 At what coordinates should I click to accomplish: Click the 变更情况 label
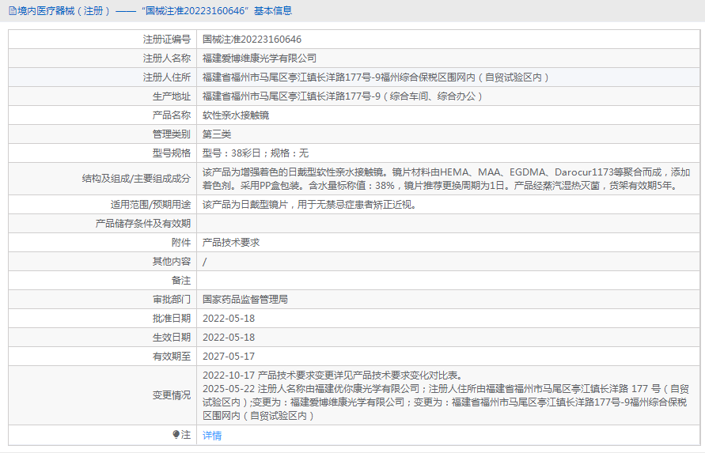point(172,395)
